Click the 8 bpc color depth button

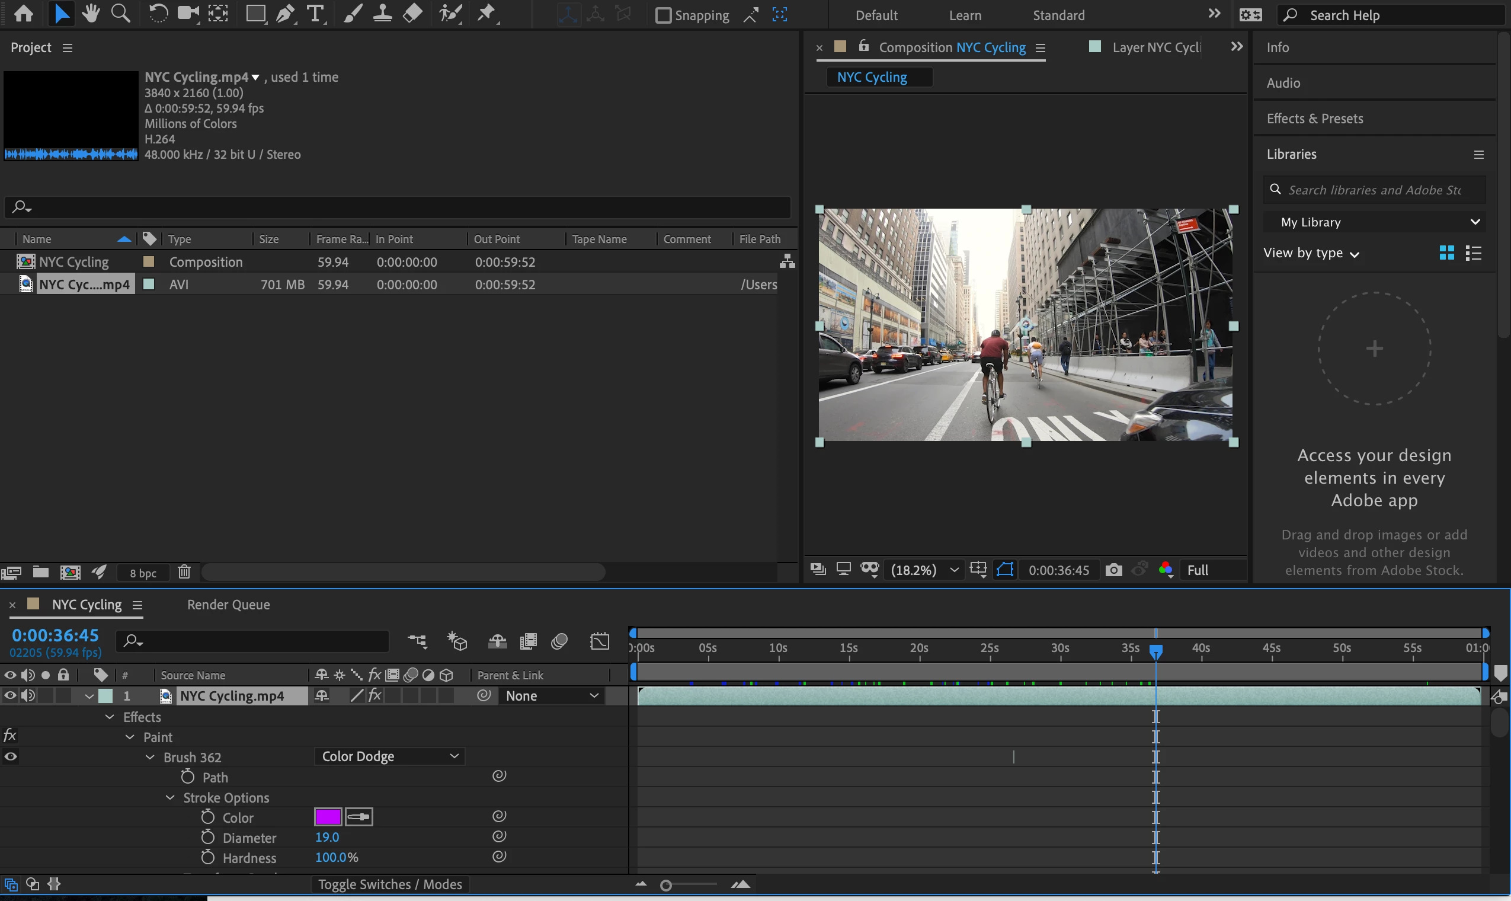[x=143, y=573]
